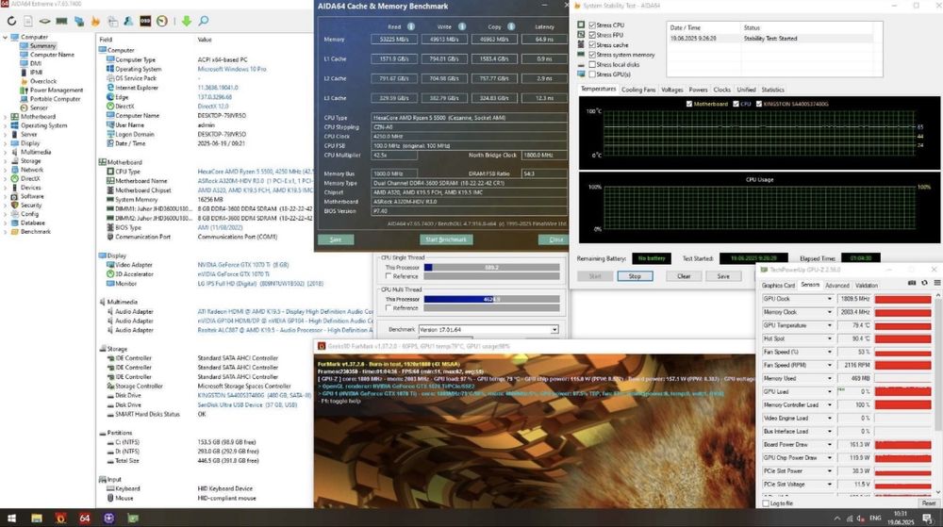Toggle CPU temperature graph checkbox

point(736,104)
